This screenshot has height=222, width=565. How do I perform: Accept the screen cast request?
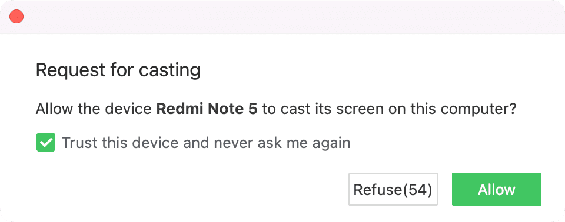(497, 189)
